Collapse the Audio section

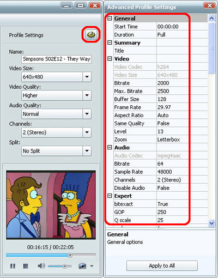(x=110, y=147)
